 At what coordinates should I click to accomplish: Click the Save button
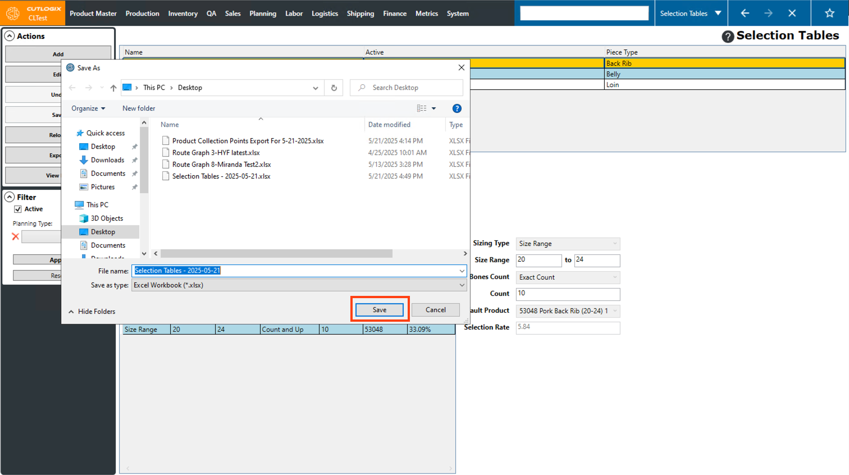tap(380, 310)
